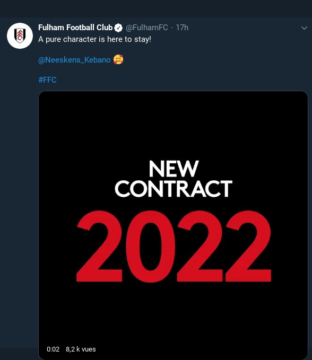312x360 pixels.
Task: Click the red 2022 text in the video
Action: coord(174,247)
